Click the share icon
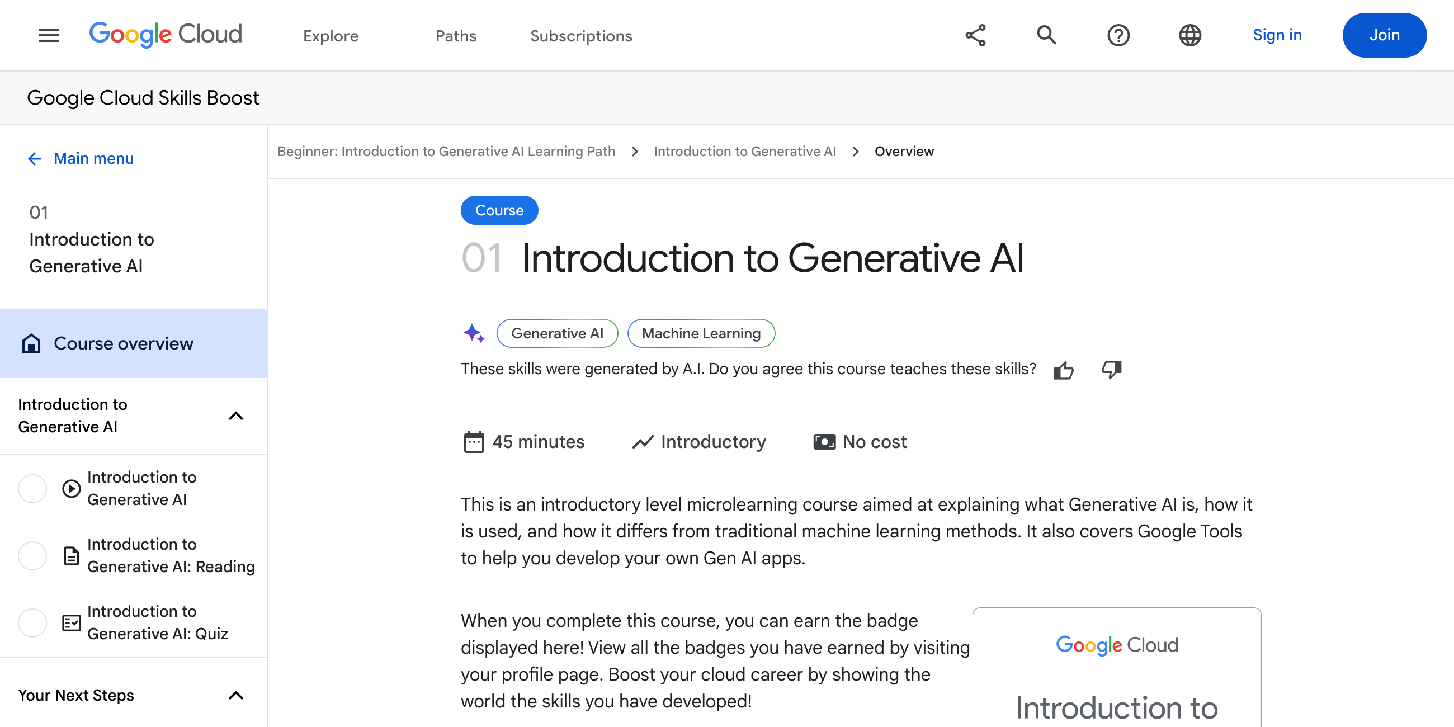 (976, 35)
